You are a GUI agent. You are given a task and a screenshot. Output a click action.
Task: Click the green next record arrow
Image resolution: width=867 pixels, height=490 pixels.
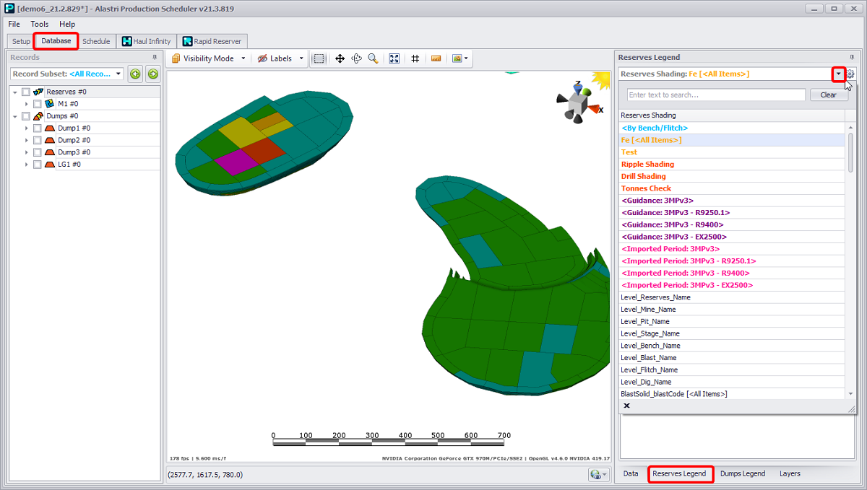152,74
